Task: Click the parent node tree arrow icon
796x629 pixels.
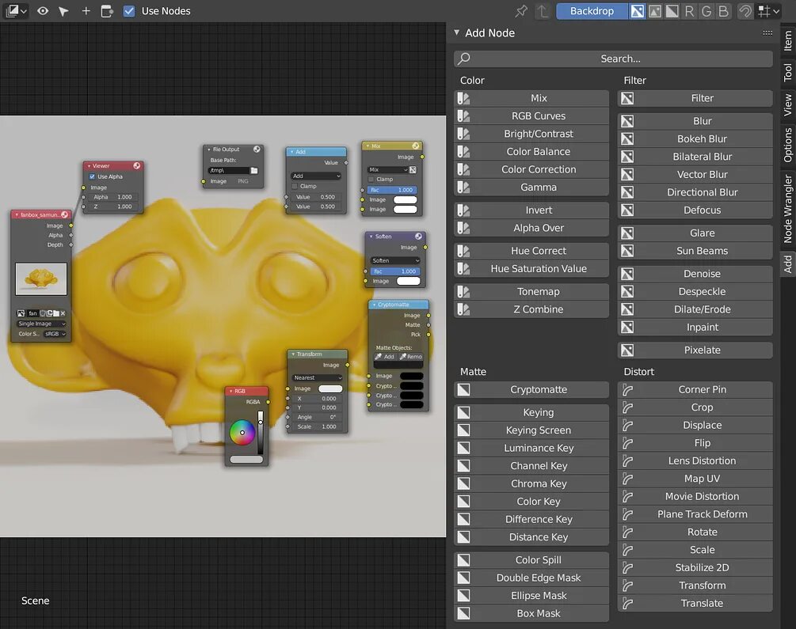Action: 543,11
